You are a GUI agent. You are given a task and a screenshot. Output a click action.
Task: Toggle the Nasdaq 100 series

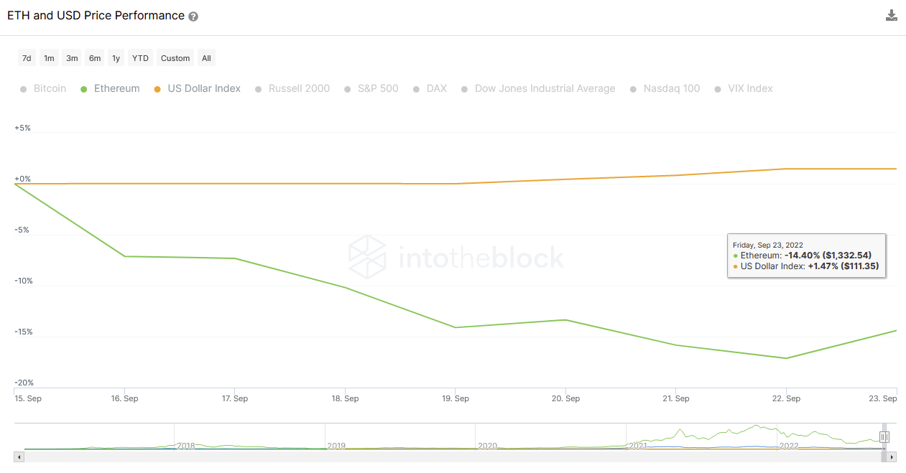(665, 88)
